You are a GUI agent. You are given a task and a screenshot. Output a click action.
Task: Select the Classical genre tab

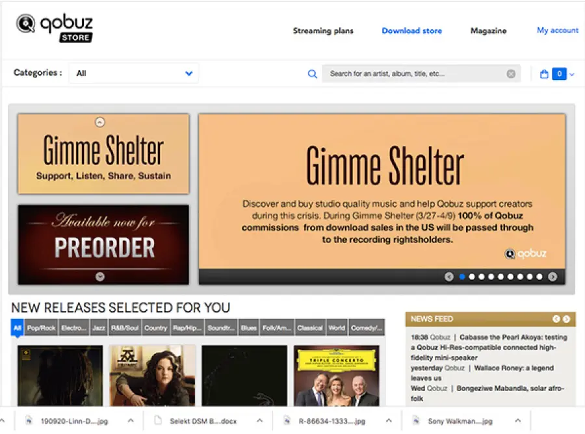pos(310,328)
